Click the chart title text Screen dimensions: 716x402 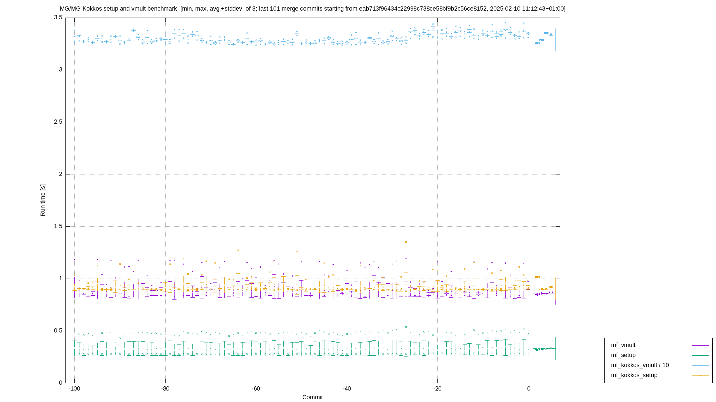coord(312,9)
